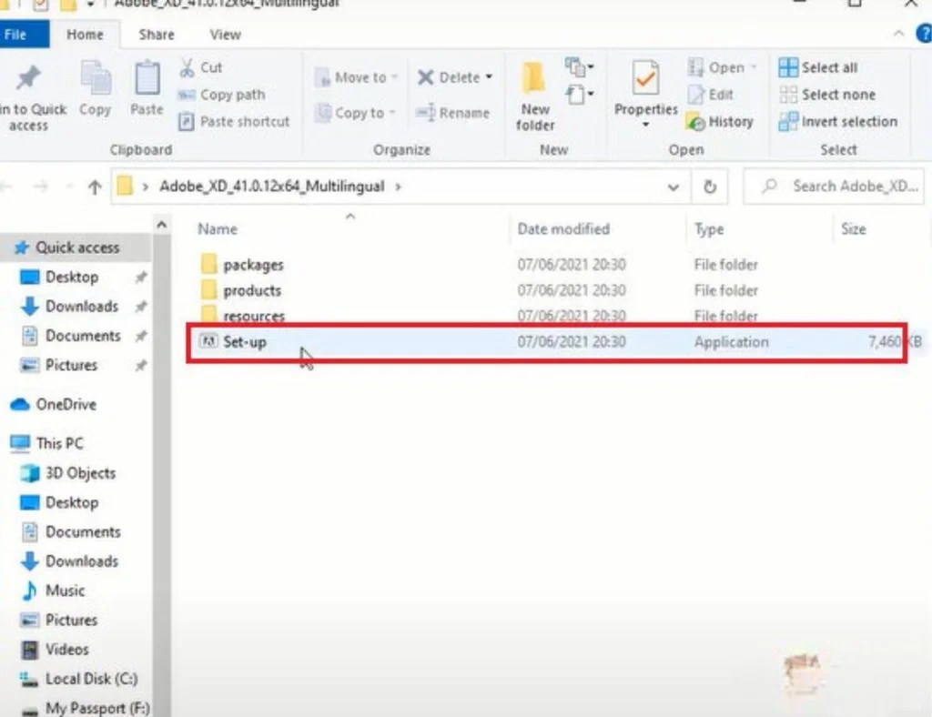The width and height of the screenshot is (932, 717).
Task: Click Invert selection
Action: 838,122
